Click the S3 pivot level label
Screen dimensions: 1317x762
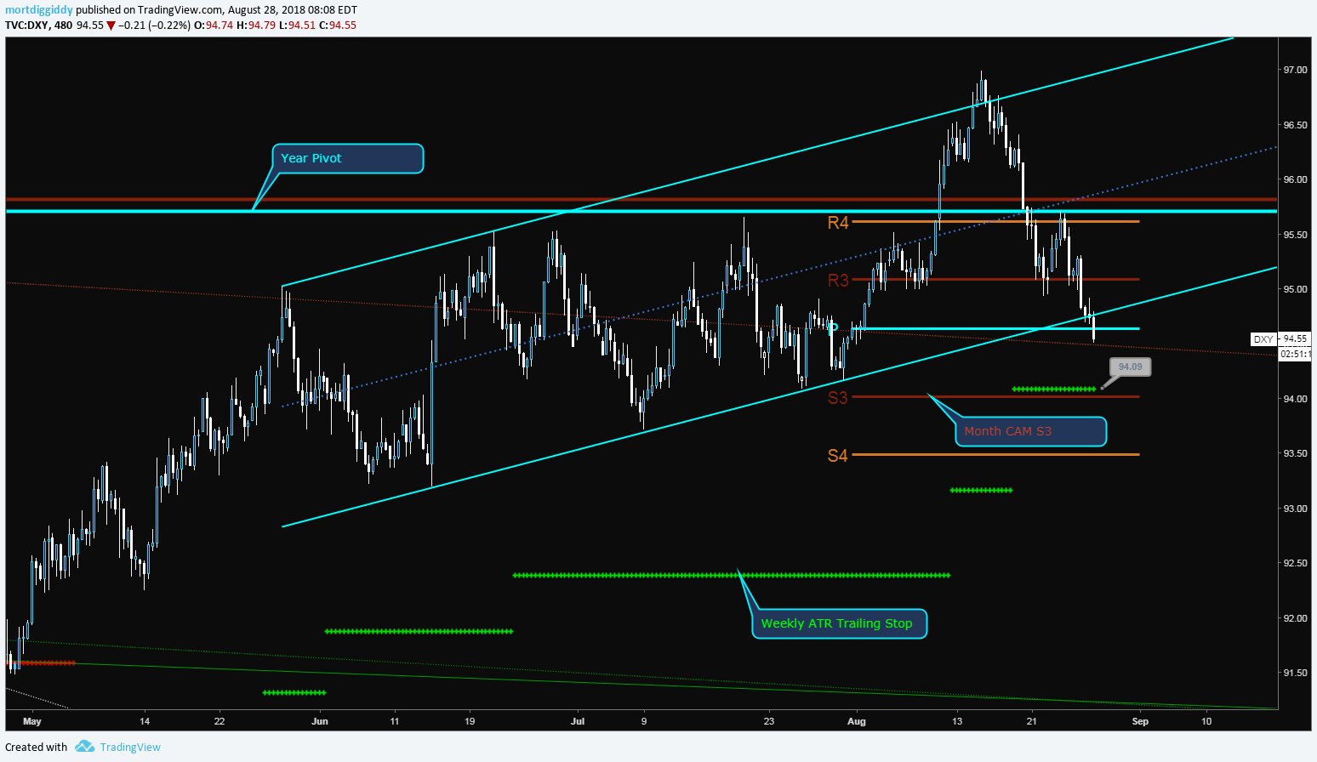[x=838, y=397]
